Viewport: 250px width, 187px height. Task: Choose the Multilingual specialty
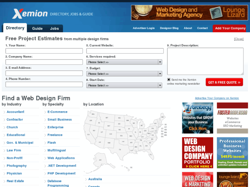(x=57, y=150)
